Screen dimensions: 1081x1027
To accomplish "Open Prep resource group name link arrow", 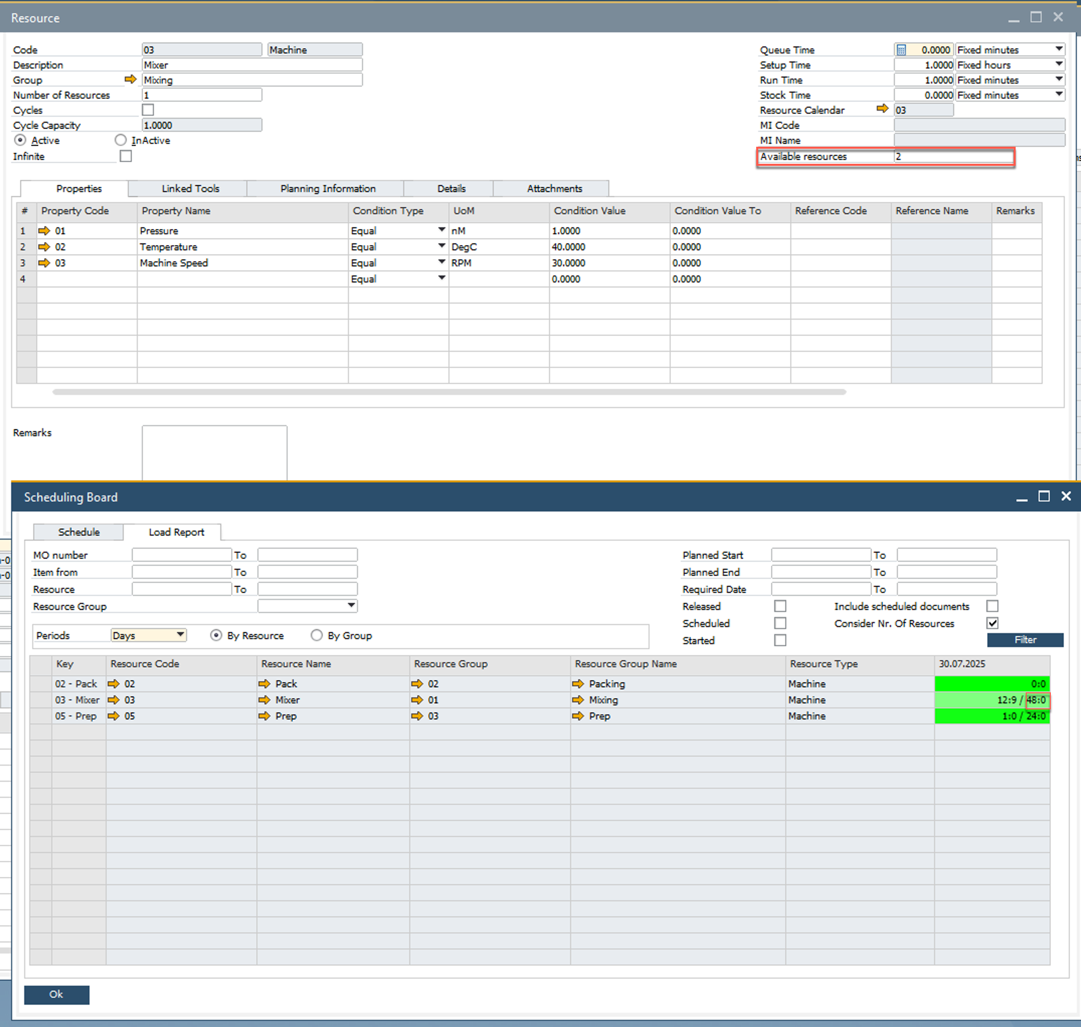I will (578, 716).
